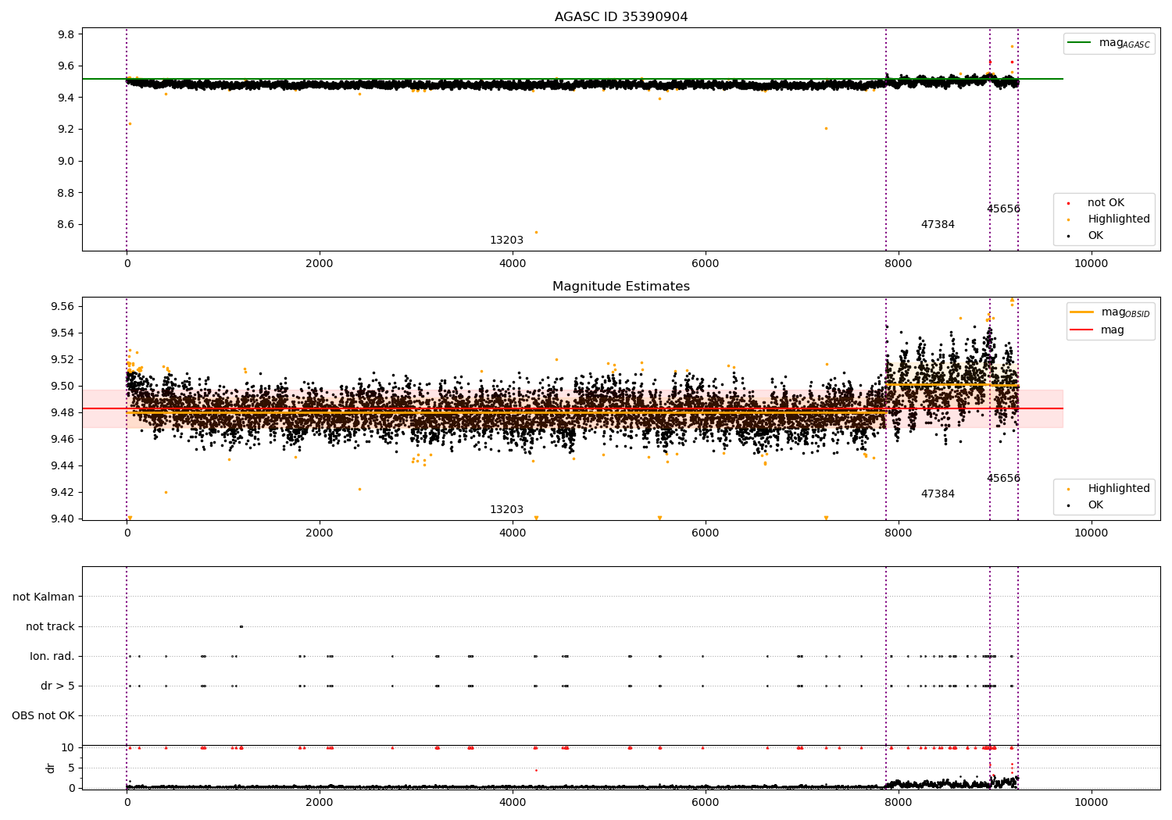The height and width of the screenshot is (820, 1172).
Task: Click the 9.0 y-tick label, top plot
Action: click(x=66, y=161)
